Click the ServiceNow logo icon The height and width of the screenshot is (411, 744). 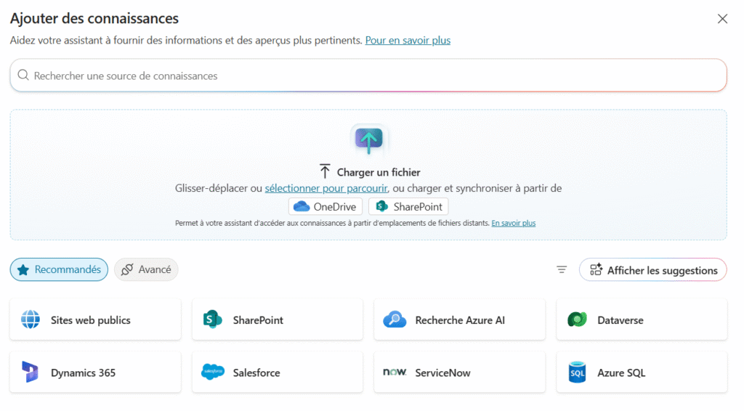coord(395,373)
